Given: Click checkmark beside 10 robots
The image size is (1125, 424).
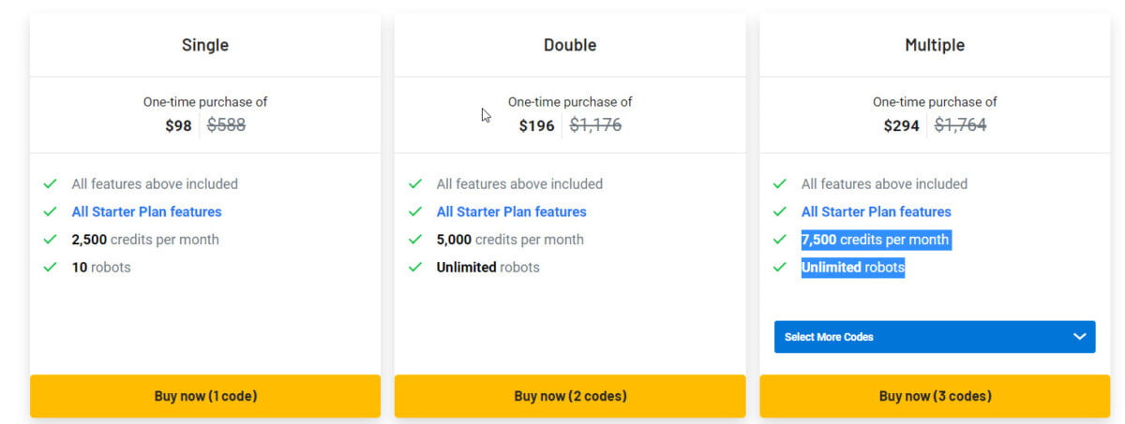Looking at the screenshot, I should click(51, 268).
